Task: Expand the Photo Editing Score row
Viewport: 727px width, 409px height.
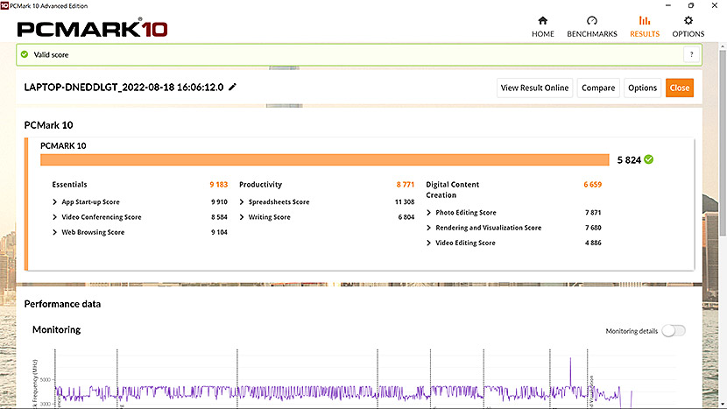Action: 429,213
